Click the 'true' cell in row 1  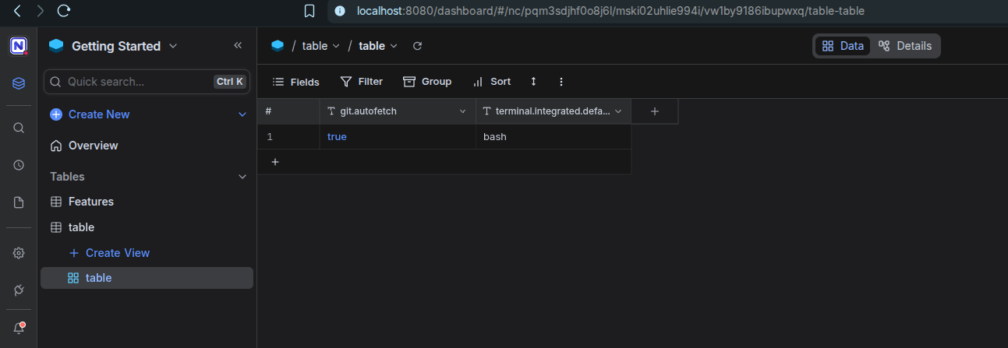point(398,136)
